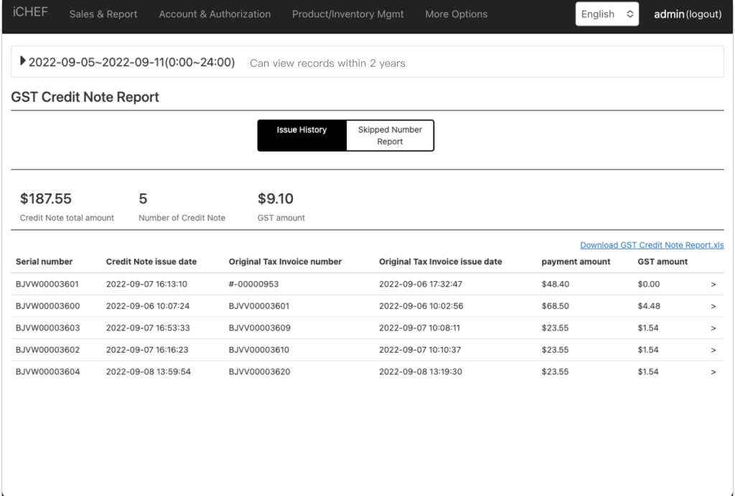Open row arrow for BJVW00003603
Screen dimensions: 735x496
713,328
